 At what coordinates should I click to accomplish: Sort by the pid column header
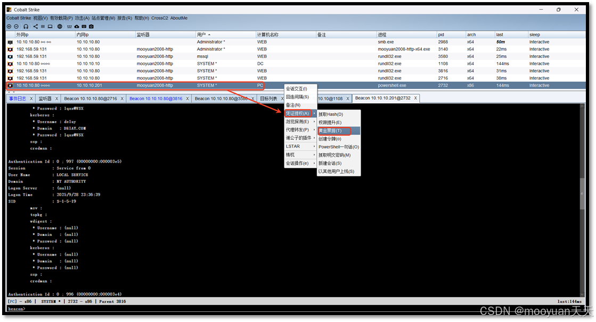coord(451,35)
